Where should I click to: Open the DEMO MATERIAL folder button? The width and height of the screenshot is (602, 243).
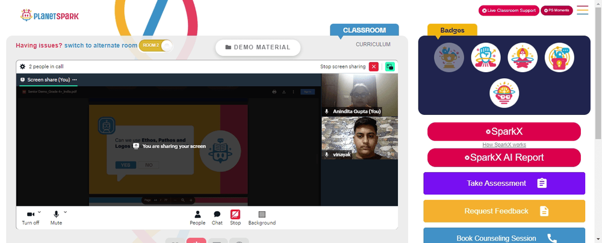pyautogui.click(x=258, y=48)
